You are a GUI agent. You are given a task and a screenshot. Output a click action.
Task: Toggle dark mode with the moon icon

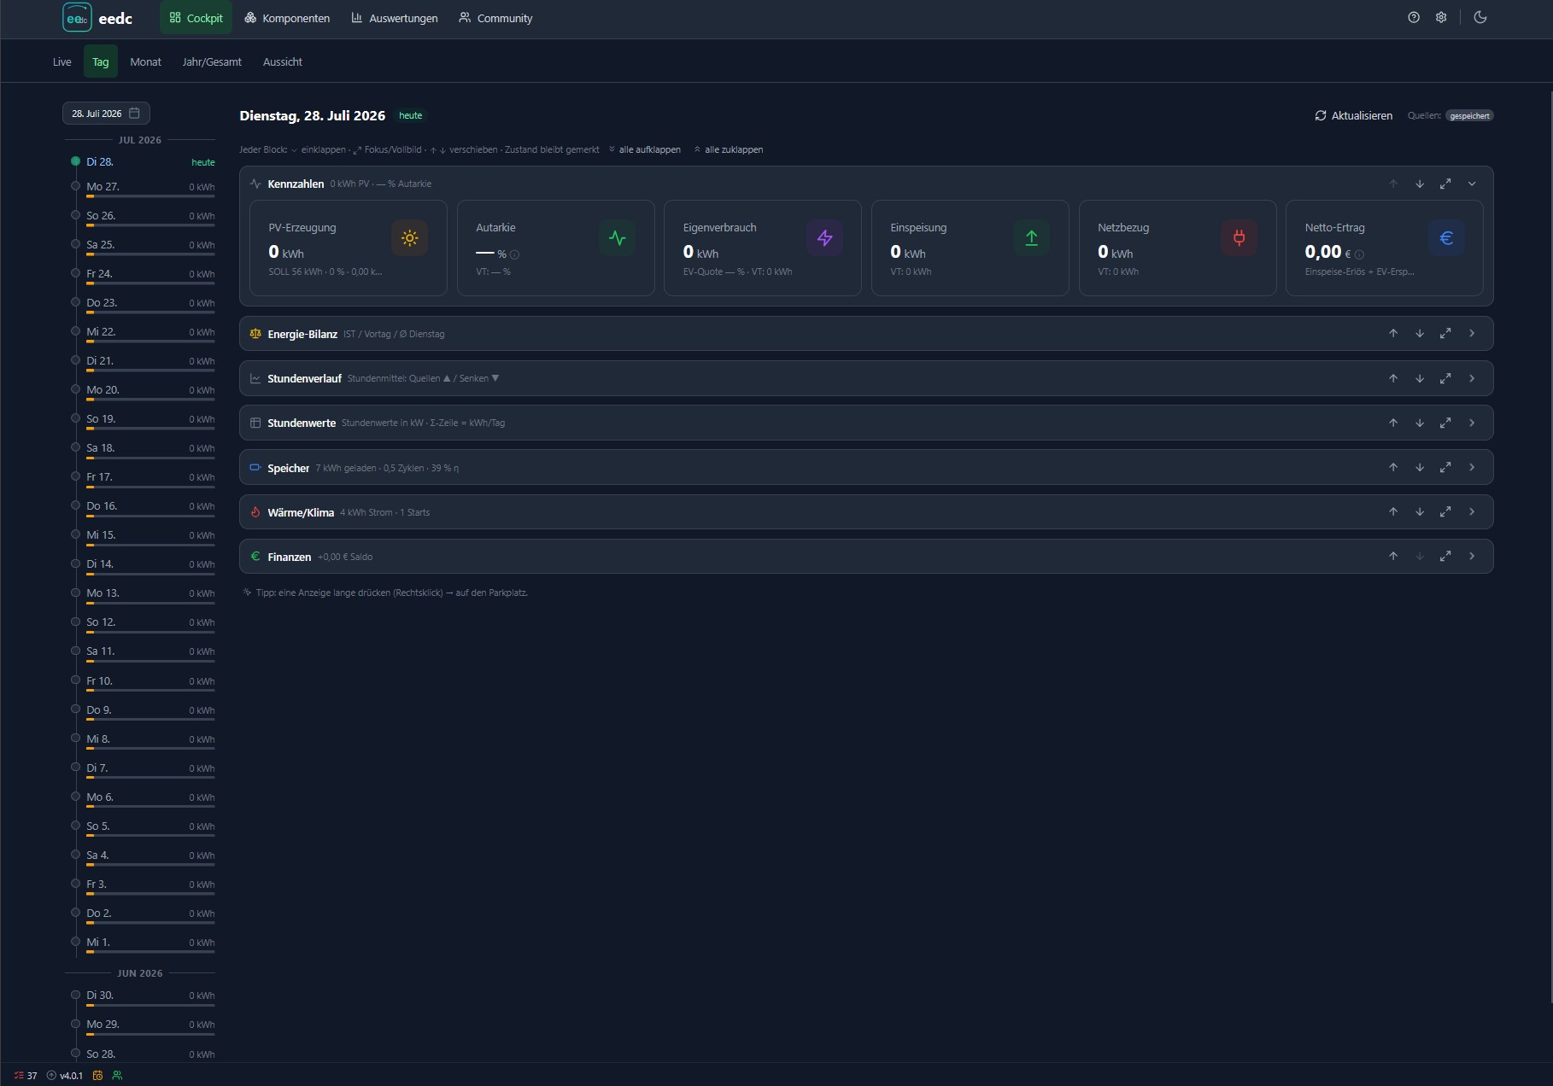(1480, 17)
